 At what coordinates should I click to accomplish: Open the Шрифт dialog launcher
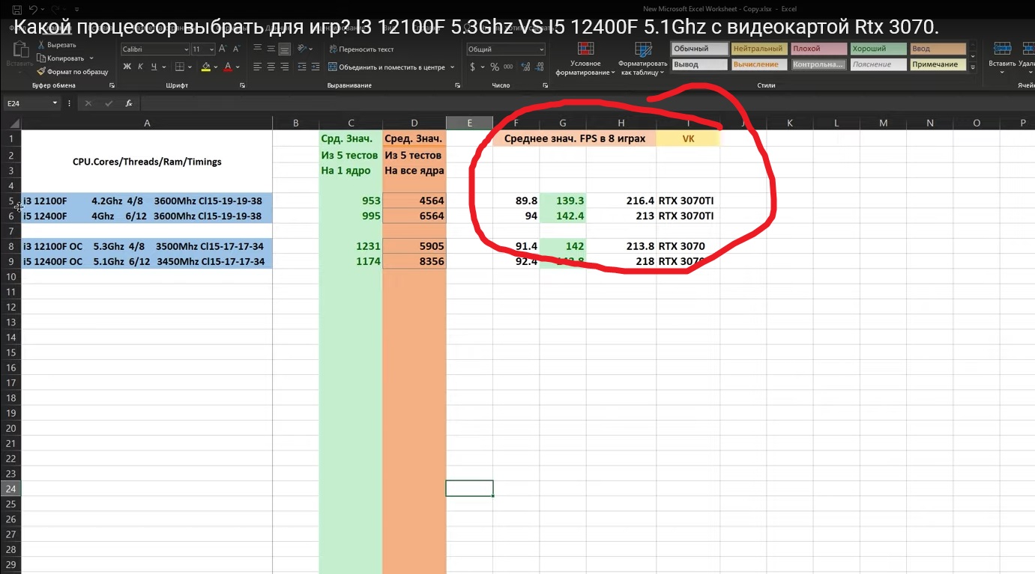(x=242, y=86)
